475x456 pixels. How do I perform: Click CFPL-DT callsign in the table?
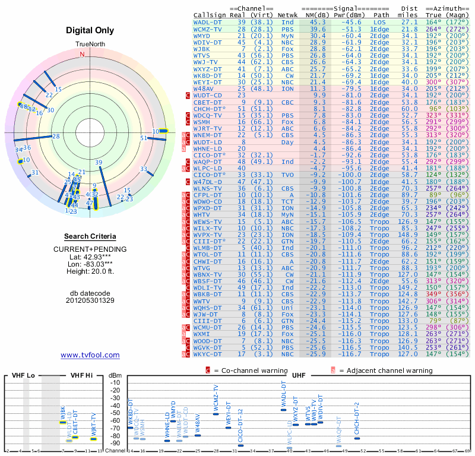207,195
